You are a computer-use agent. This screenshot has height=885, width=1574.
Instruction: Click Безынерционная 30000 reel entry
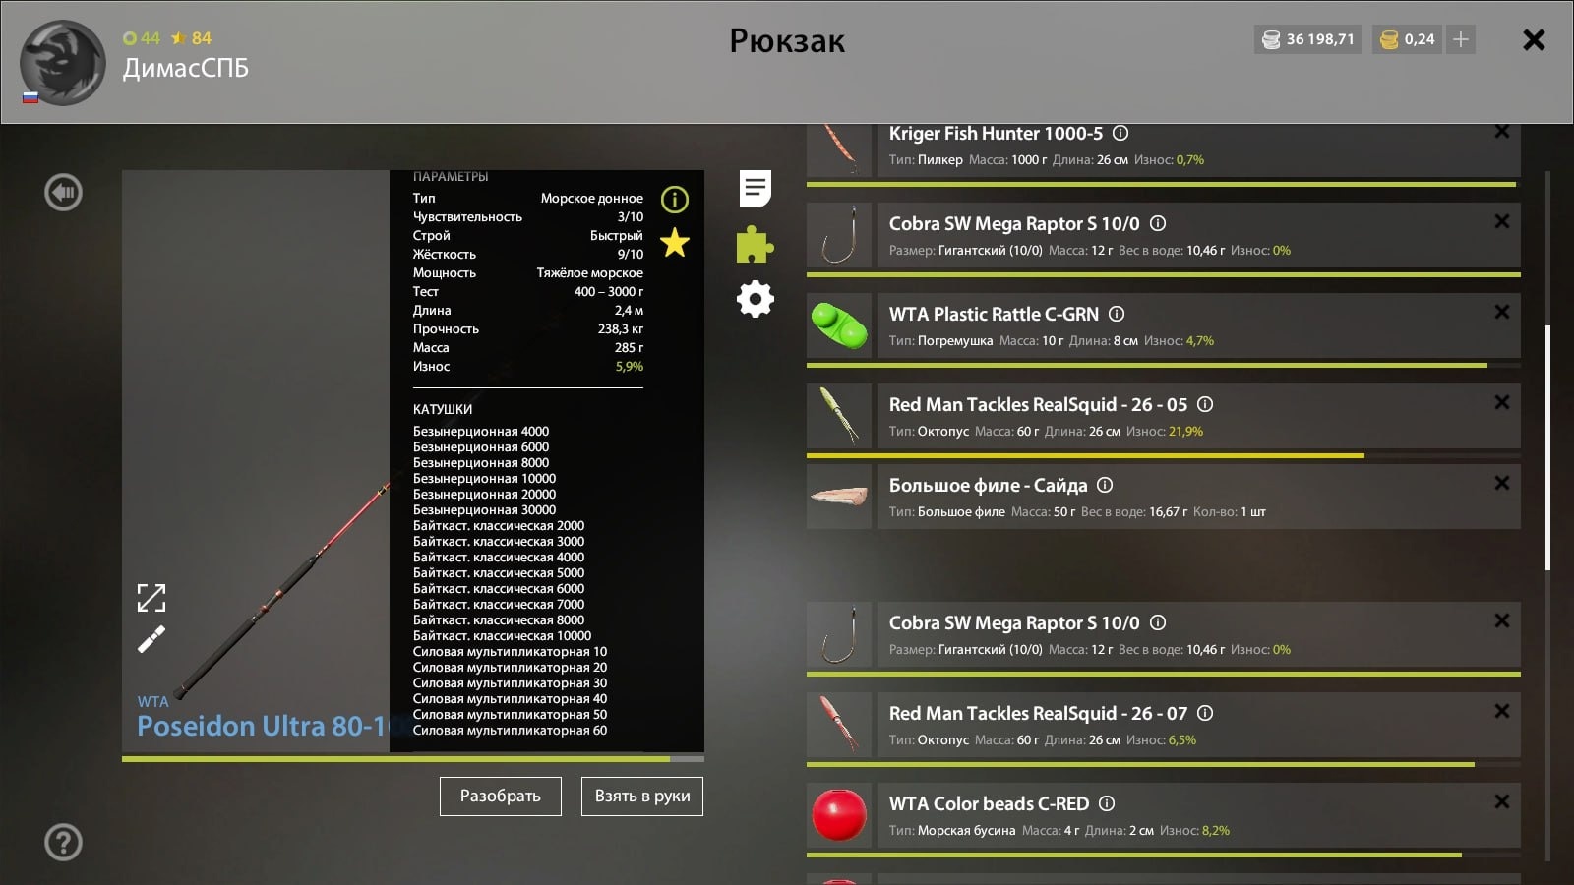tap(484, 510)
